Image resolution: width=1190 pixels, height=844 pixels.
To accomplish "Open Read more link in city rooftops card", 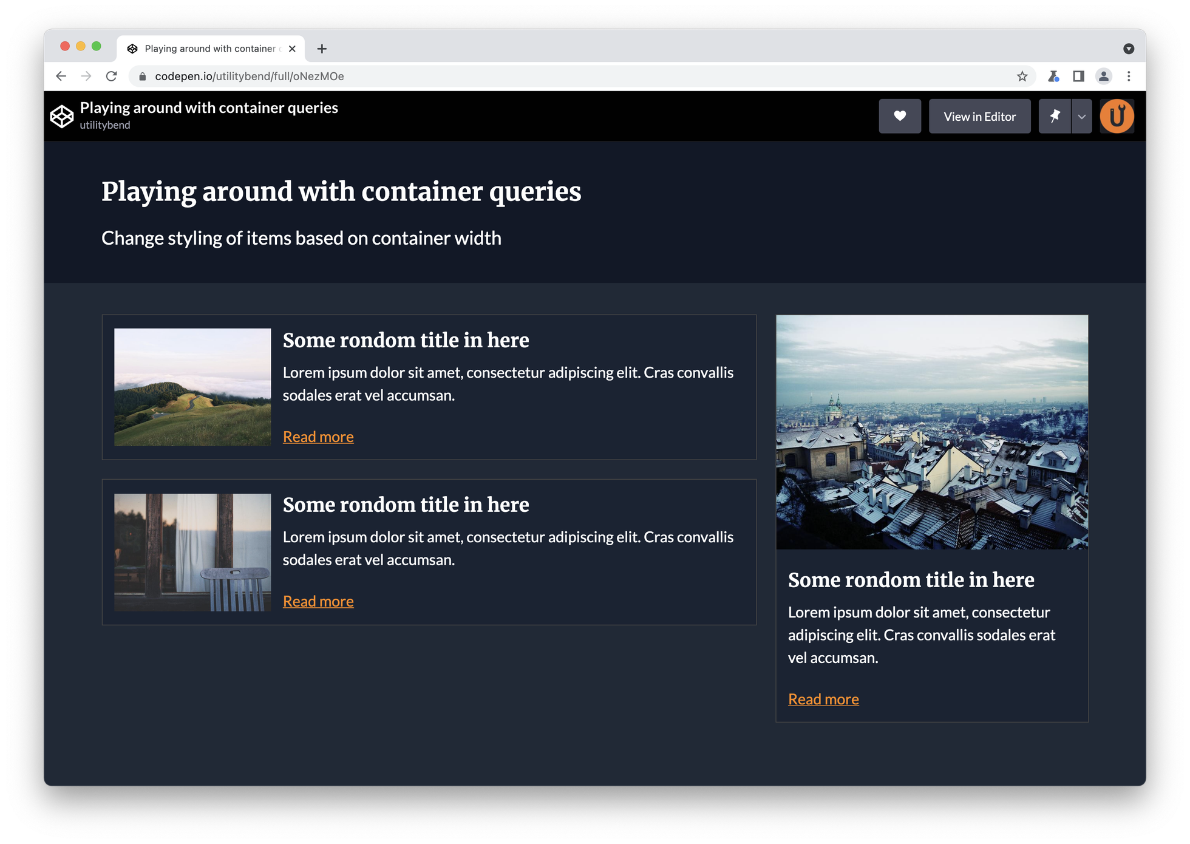I will coord(823,699).
